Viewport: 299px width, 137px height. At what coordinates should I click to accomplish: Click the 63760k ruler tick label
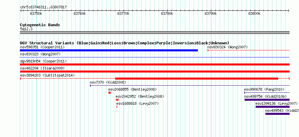[80, 13]
